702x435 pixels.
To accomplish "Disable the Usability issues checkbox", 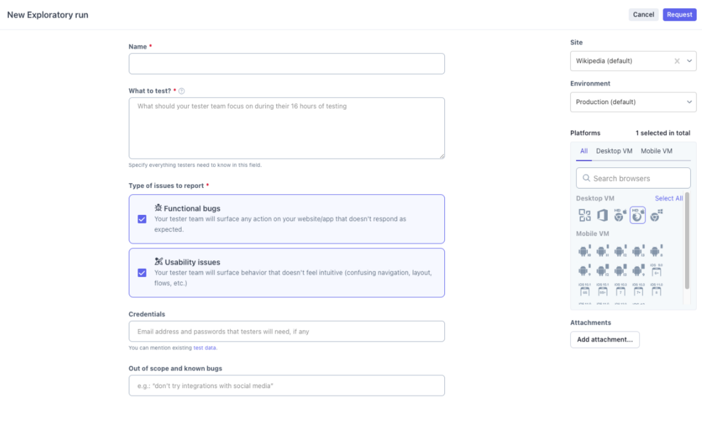I will pyautogui.click(x=142, y=272).
